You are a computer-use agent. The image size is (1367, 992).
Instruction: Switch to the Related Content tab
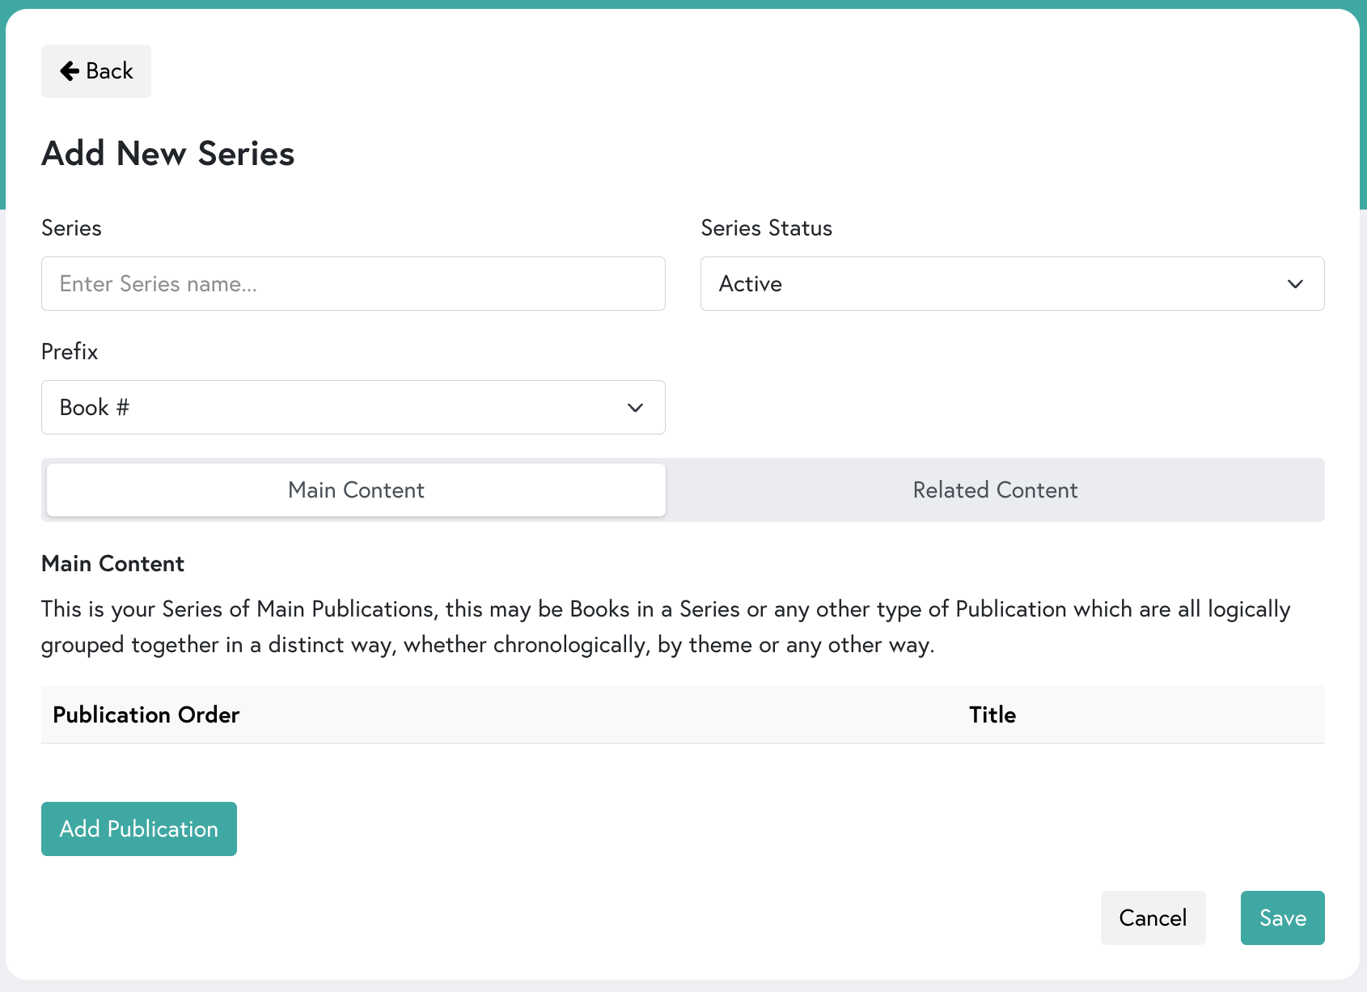[995, 490]
